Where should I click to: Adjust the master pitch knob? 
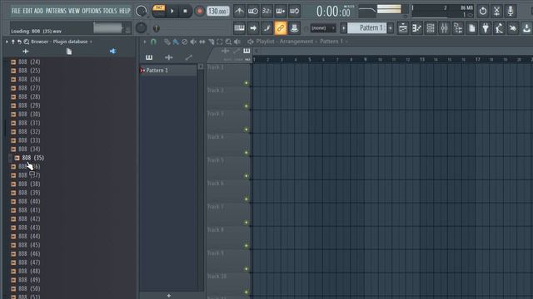[x=141, y=27]
